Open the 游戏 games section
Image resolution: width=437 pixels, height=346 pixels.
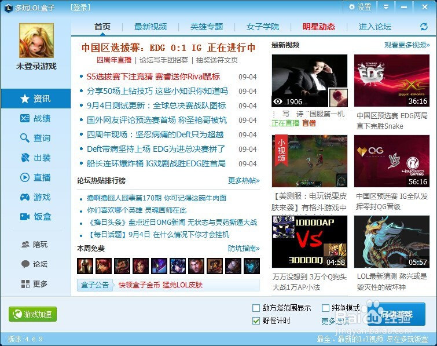tap(36, 197)
